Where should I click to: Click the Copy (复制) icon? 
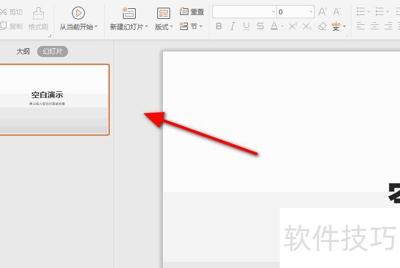pos(3,26)
